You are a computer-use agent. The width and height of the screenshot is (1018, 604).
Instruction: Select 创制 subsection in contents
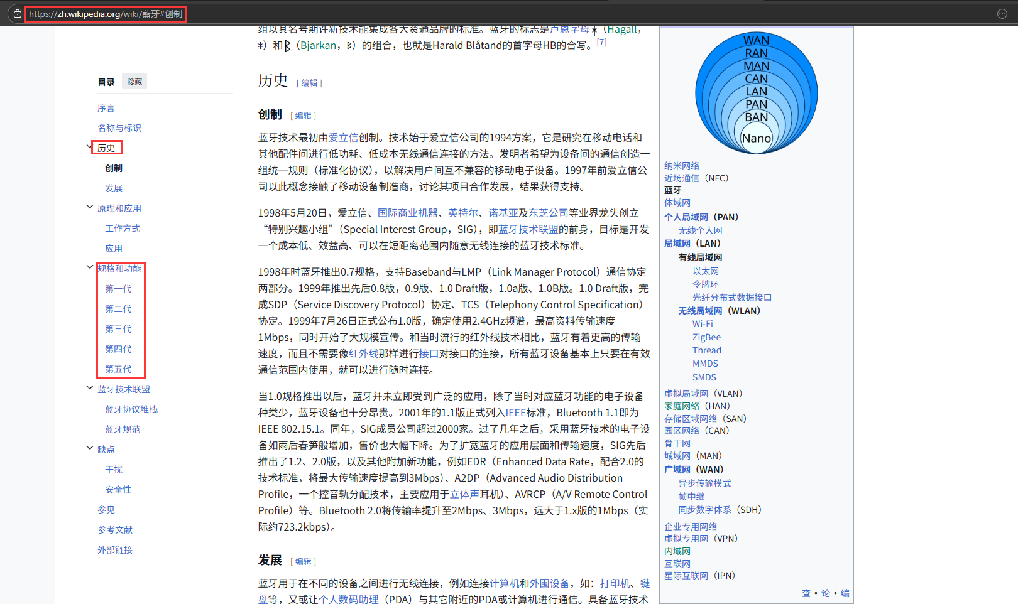click(x=114, y=168)
